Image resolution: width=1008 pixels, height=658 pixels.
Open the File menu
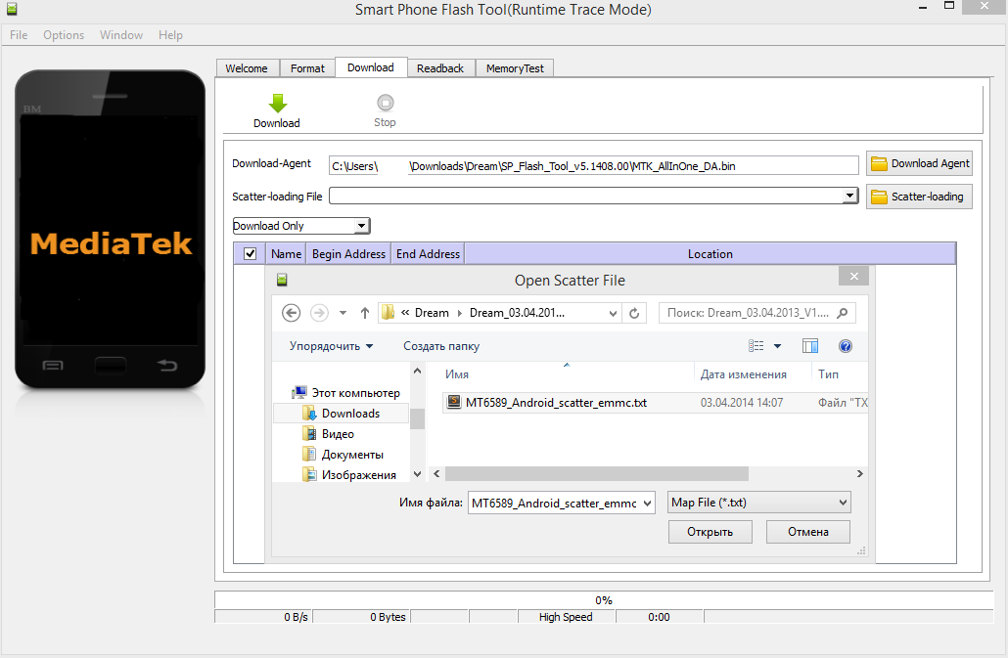click(19, 34)
